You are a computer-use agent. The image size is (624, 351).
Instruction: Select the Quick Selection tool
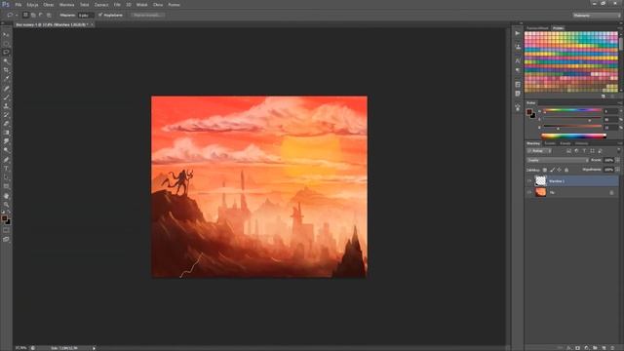[6, 60]
